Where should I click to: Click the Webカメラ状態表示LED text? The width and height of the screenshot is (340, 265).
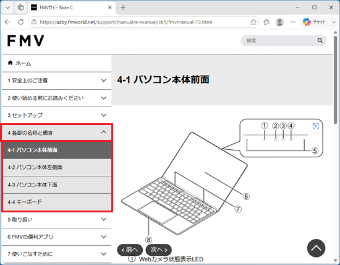click(171, 259)
